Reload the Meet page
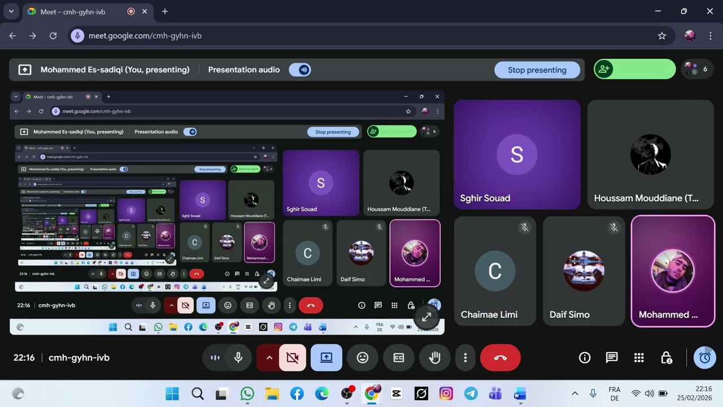The height and width of the screenshot is (407, 723). 53,36
